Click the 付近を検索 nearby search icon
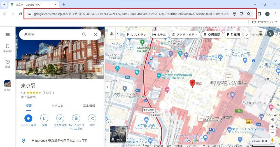 [x=60, y=118]
